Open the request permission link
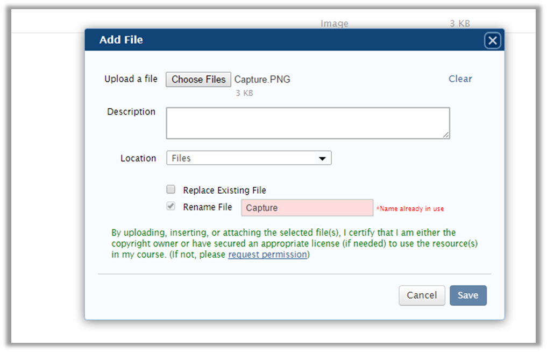Viewport: 547px width, 352px height. (267, 255)
